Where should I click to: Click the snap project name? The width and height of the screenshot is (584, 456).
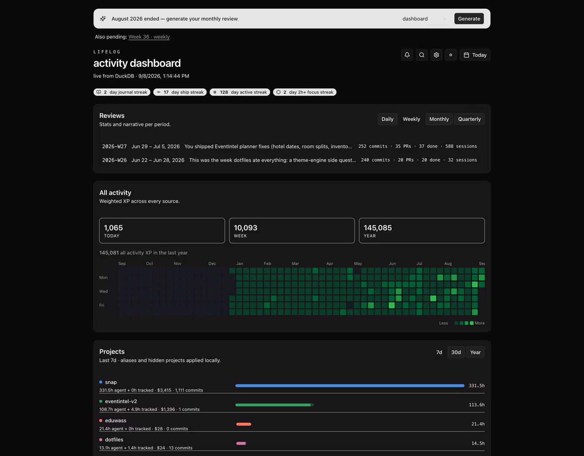pos(111,382)
